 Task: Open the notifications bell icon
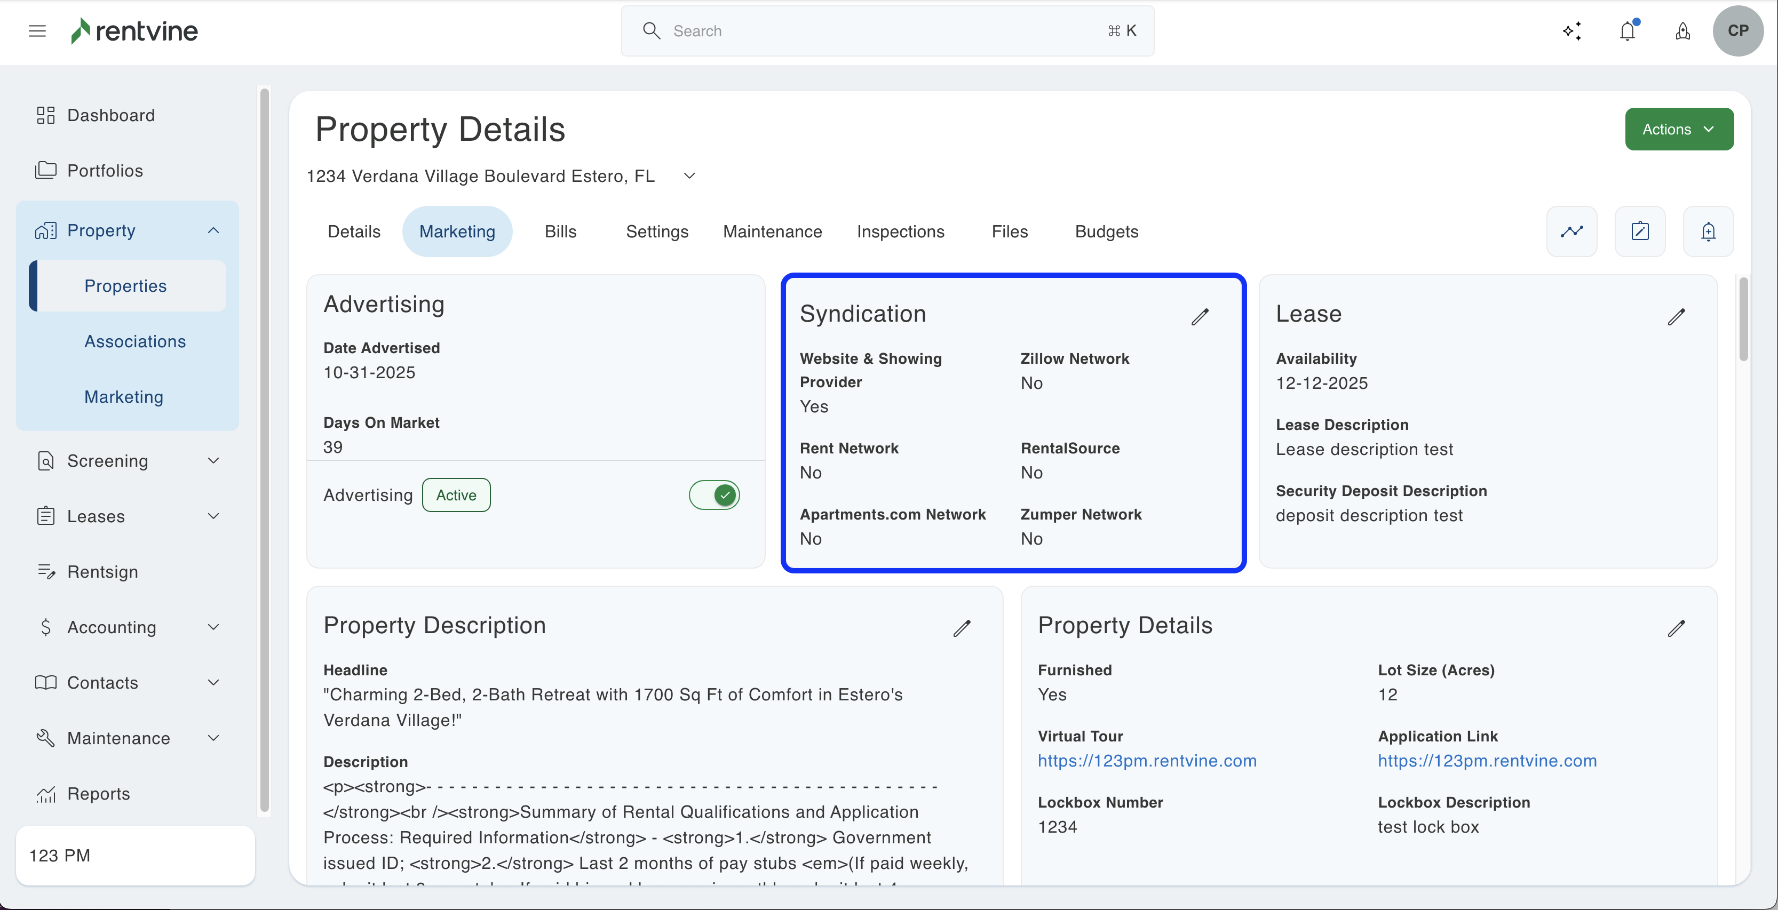1627,31
